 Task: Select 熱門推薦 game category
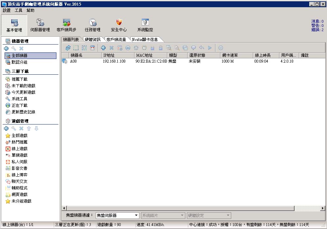click(19, 142)
